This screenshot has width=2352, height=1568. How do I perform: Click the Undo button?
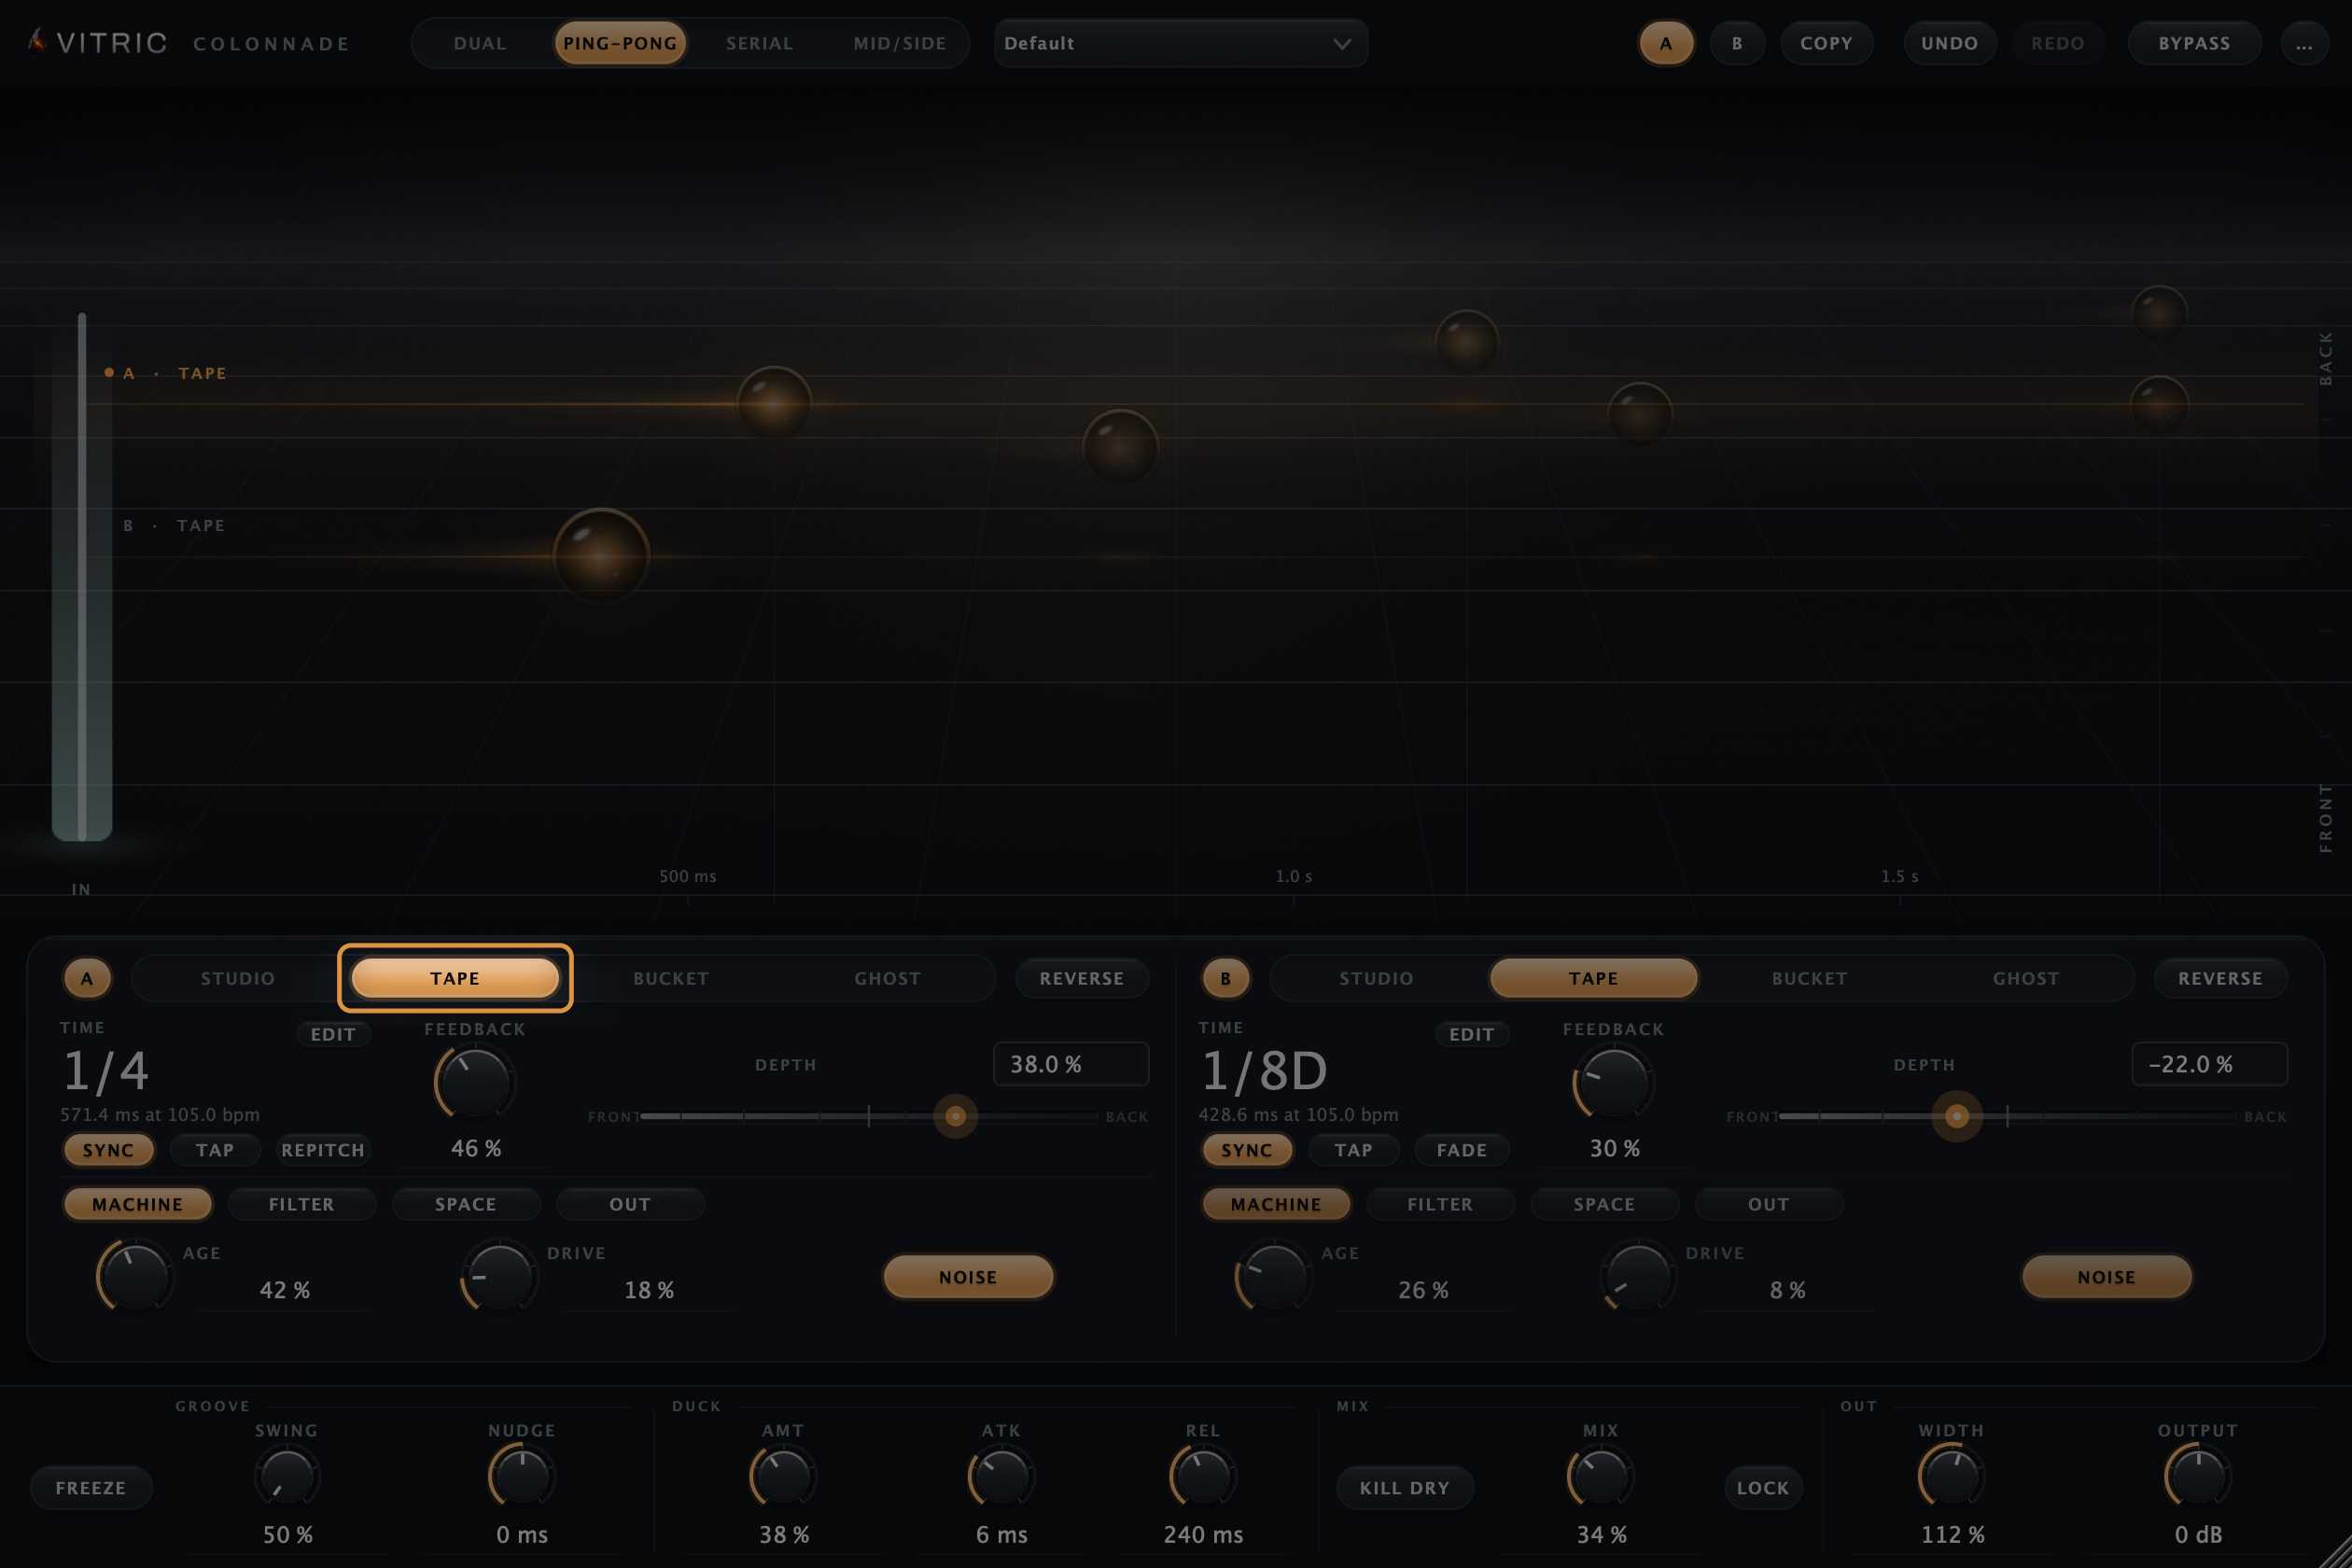coord(1949,44)
